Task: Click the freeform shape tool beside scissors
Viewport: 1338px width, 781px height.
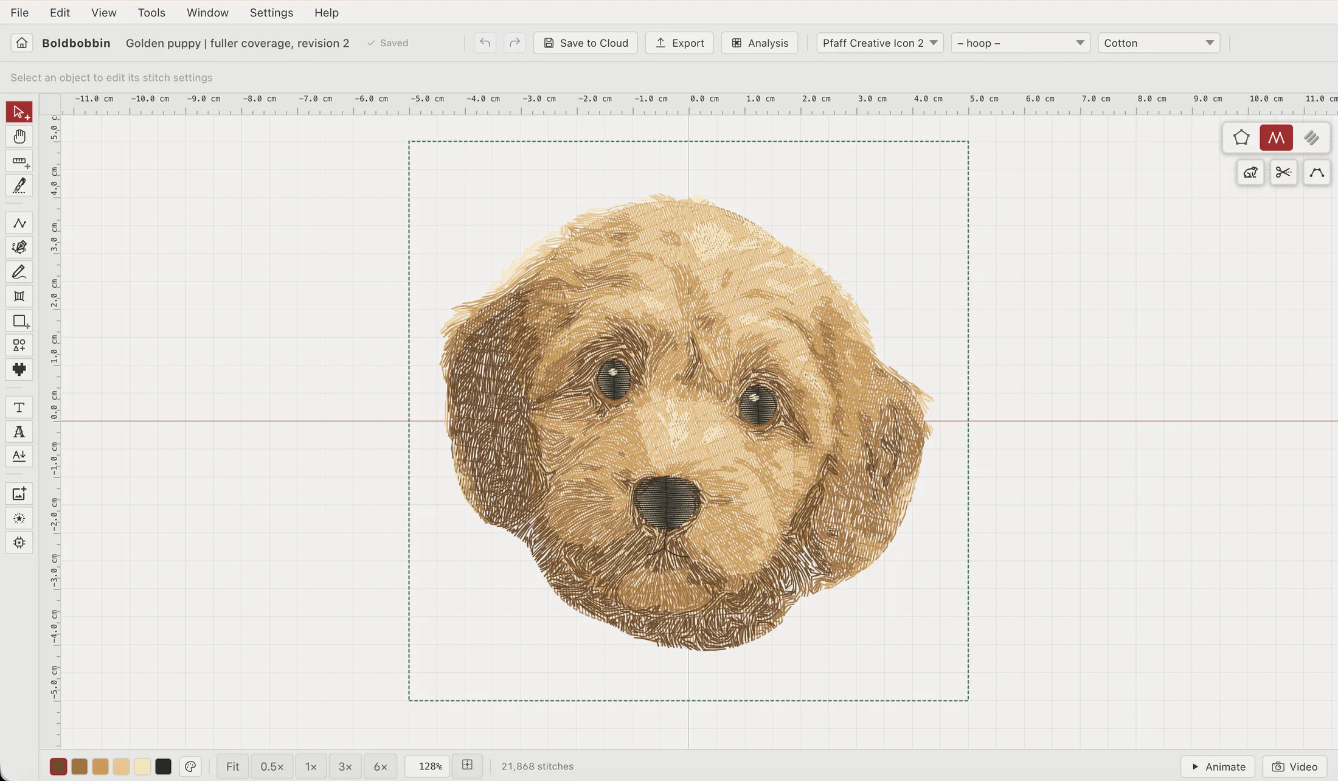Action: point(1250,173)
